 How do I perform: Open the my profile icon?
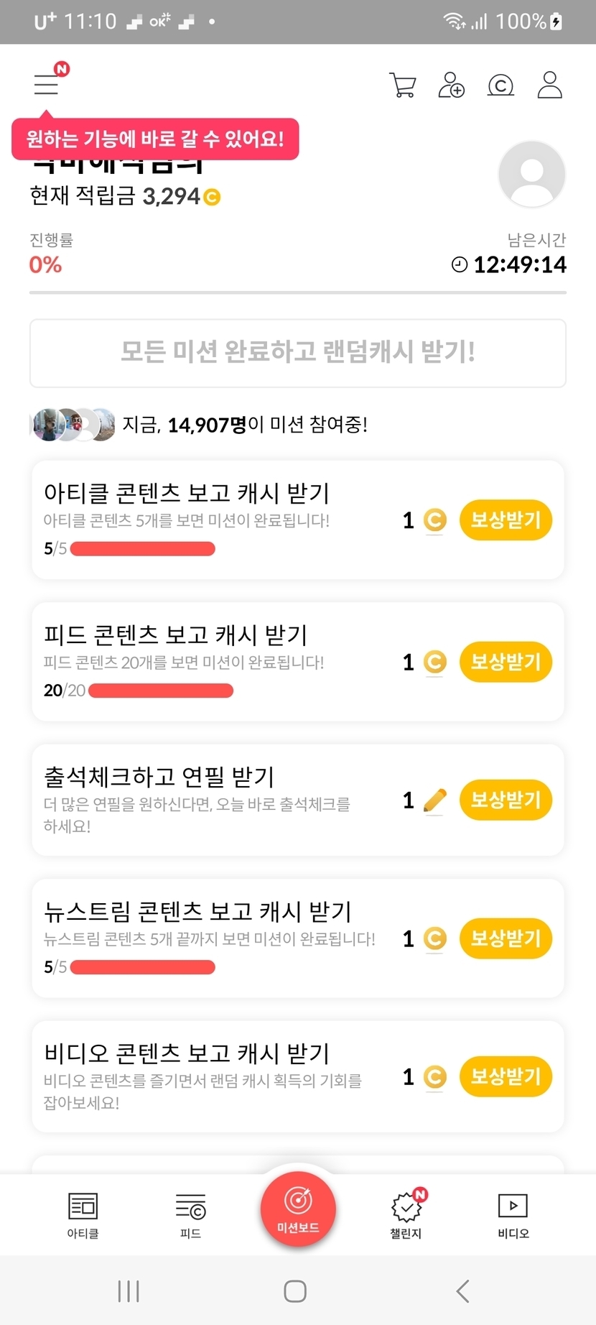click(549, 85)
